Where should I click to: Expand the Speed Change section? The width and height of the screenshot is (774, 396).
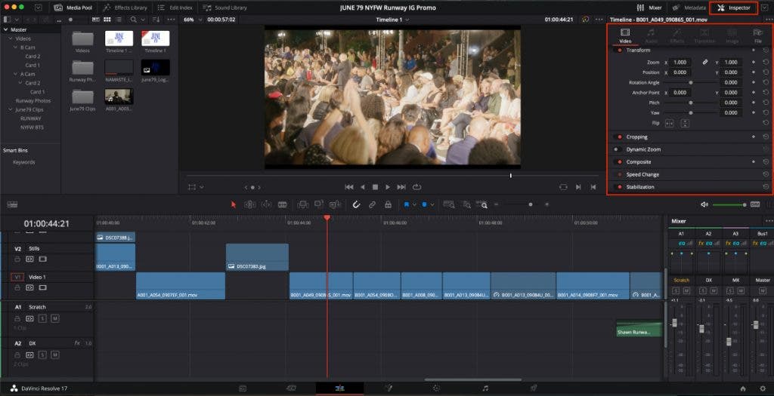pos(642,174)
